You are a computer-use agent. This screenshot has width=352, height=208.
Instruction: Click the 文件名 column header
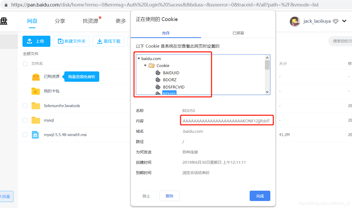pos(37,64)
